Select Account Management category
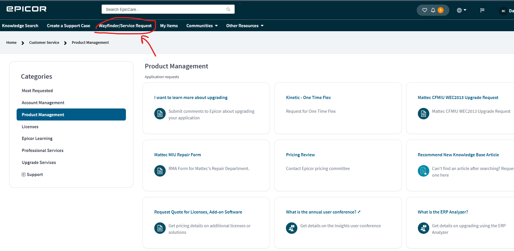This screenshot has height=251, width=514. pyautogui.click(x=43, y=102)
